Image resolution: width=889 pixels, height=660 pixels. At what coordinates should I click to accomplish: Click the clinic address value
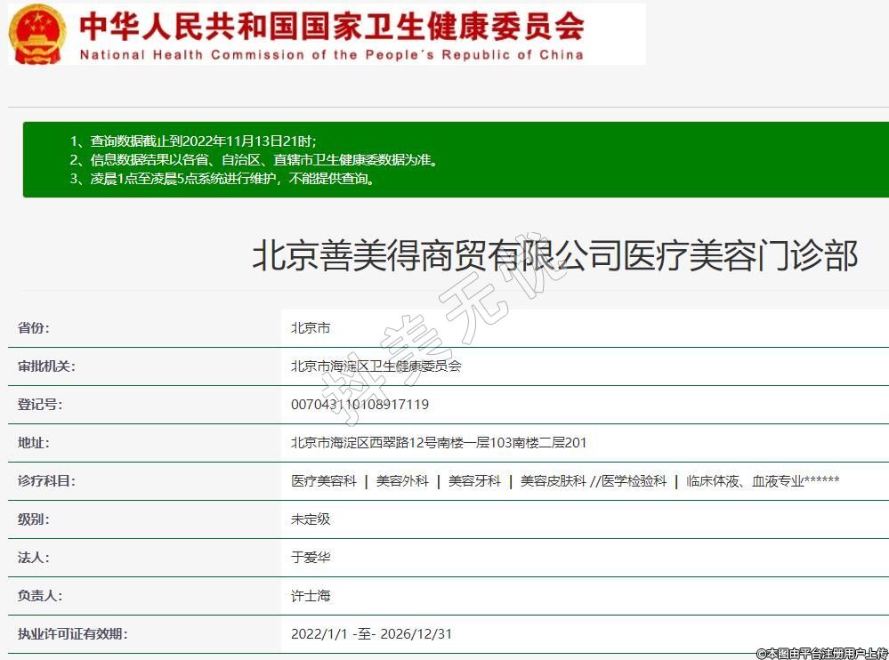(439, 442)
